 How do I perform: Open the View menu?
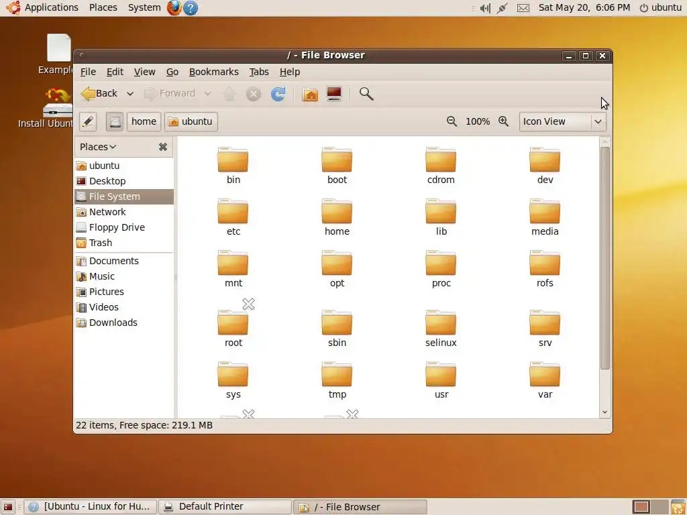[145, 72]
